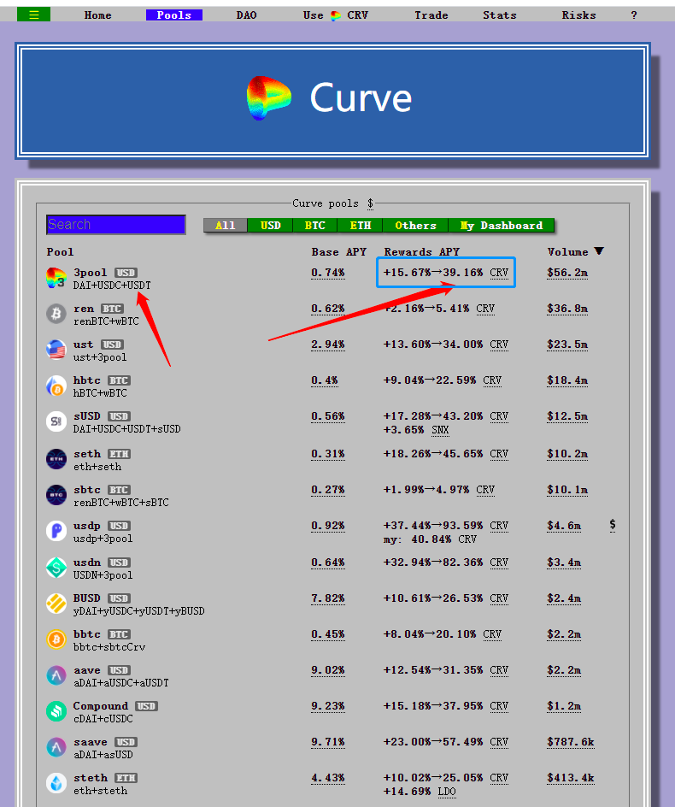Select the Others pools filter tab
Image resolution: width=675 pixels, height=807 pixels.
tap(416, 226)
